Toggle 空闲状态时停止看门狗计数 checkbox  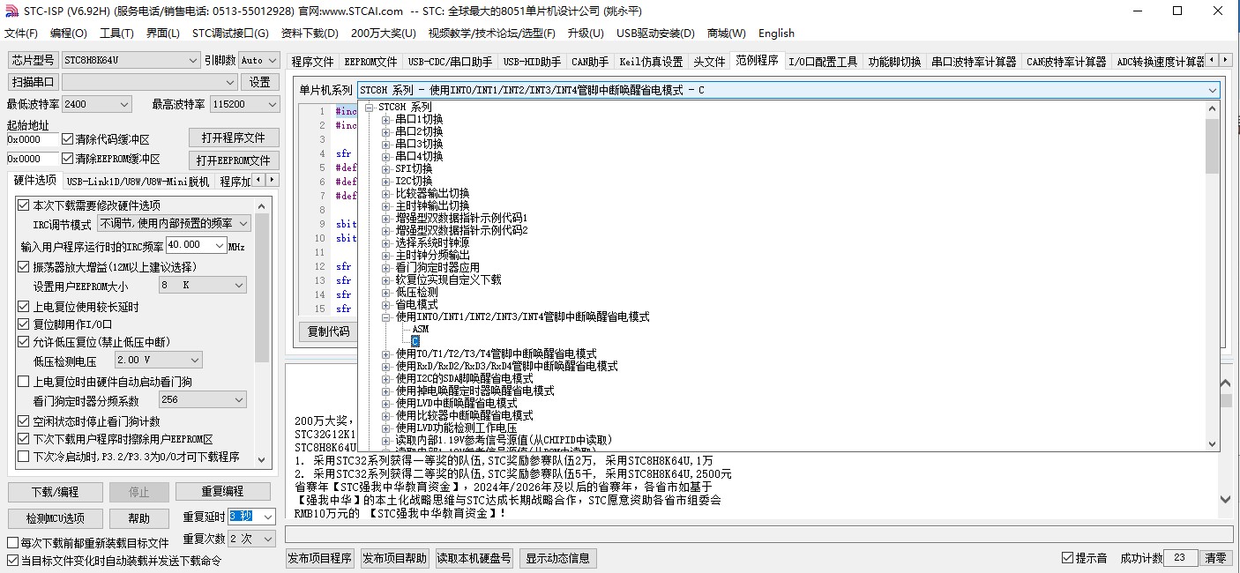coord(24,421)
